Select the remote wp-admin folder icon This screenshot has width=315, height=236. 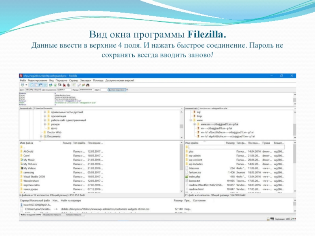tap(187, 156)
